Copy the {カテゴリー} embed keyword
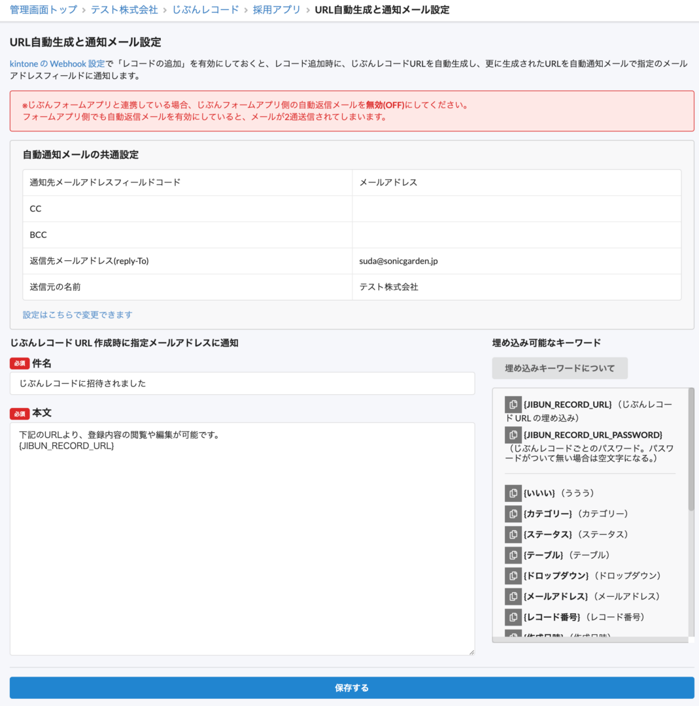699x706 pixels. tap(513, 514)
